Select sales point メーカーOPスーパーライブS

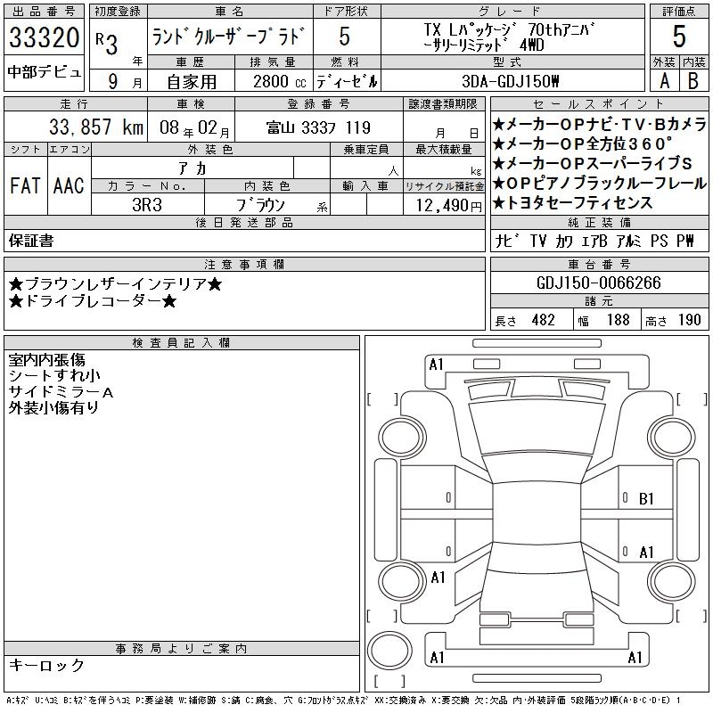593,163
